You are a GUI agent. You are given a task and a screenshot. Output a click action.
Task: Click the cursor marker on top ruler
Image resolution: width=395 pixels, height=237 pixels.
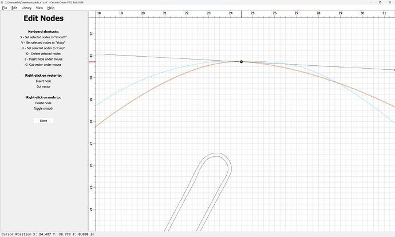pos(241,13)
